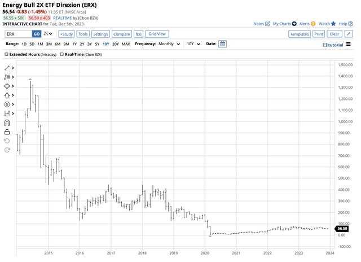Select the circled symbol annotation tool
The width and height of the screenshot is (361, 262).
click(x=7, y=104)
